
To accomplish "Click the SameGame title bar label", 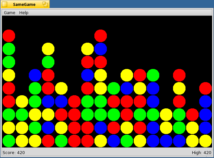I will (24, 4).
